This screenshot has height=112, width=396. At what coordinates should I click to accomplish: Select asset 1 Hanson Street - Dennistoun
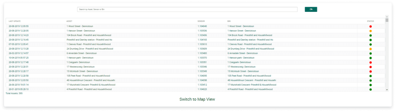pyautogui.click(x=81, y=31)
